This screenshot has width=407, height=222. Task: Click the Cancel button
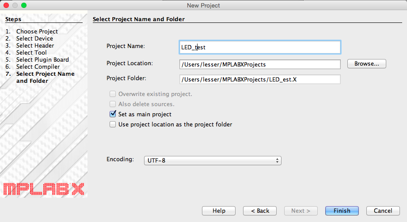coord(380,211)
